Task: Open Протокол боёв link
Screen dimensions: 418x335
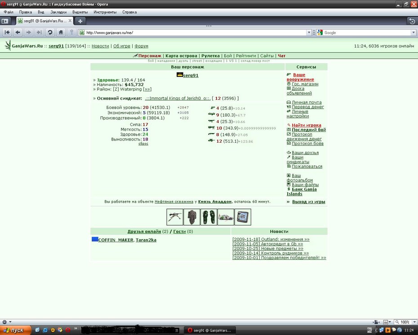Action: (x=307, y=144)
